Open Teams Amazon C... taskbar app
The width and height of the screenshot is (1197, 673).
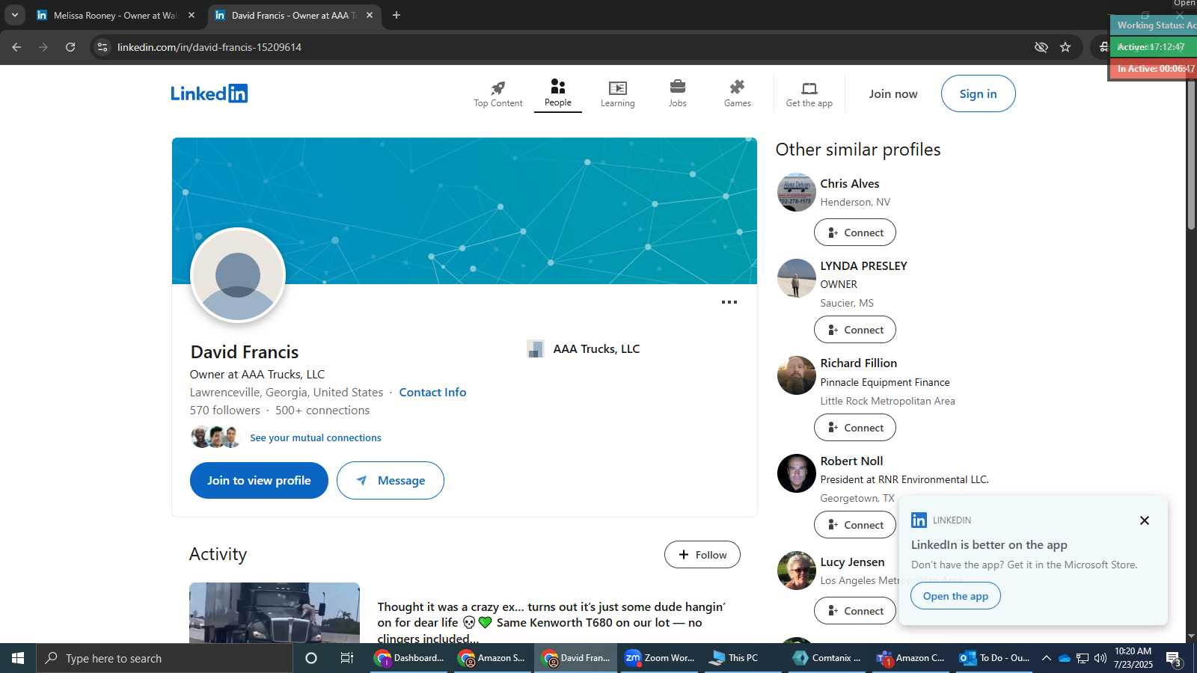pyautogui.click(x=910, y=658)
